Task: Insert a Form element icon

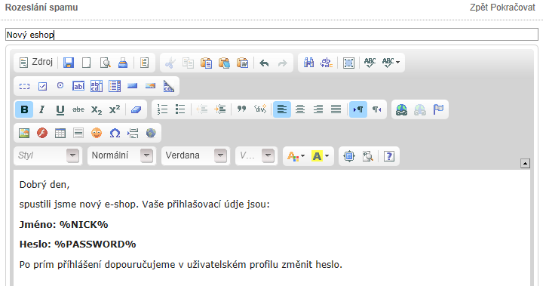Action: click(24, 86)
